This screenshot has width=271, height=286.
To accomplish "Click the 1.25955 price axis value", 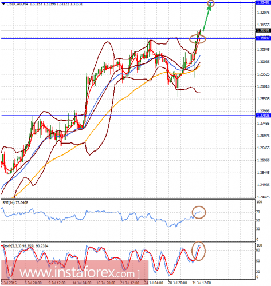I will [264, 160].
